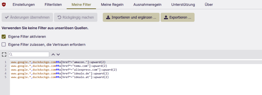
Task: Click the warning text about unseriösen Quellen
Action: click(x=45, y=28)
